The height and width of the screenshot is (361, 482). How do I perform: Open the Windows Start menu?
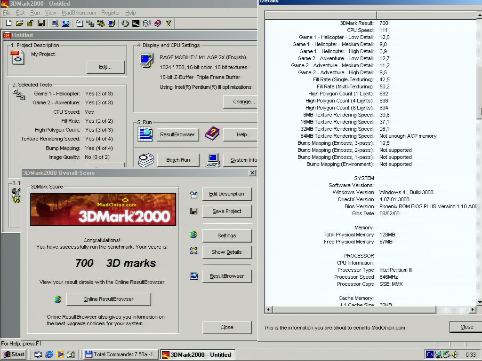(x=14, y=354)
